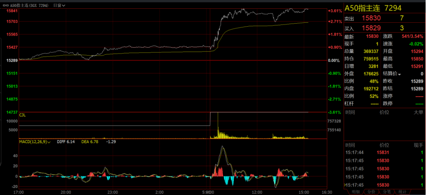Click the 15841 price axis label
426x195 pixels.
[x=12, y=11]
